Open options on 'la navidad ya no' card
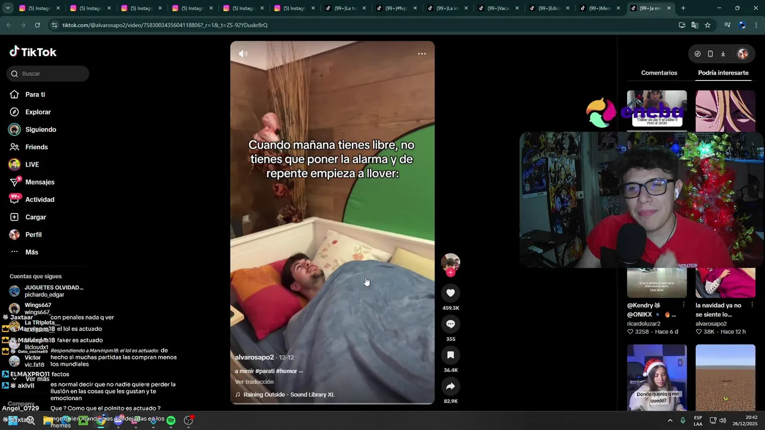Image resolution: width=765 pixels, height=430 pixels. (x=752, y=305)
